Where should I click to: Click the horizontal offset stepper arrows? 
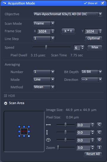[92, 125]
